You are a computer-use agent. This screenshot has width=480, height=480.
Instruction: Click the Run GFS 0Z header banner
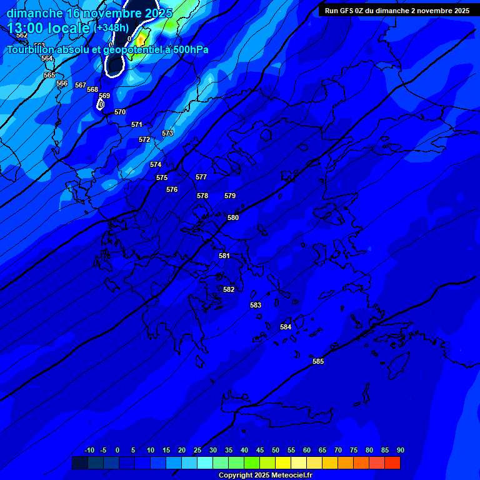click(397, 11)
